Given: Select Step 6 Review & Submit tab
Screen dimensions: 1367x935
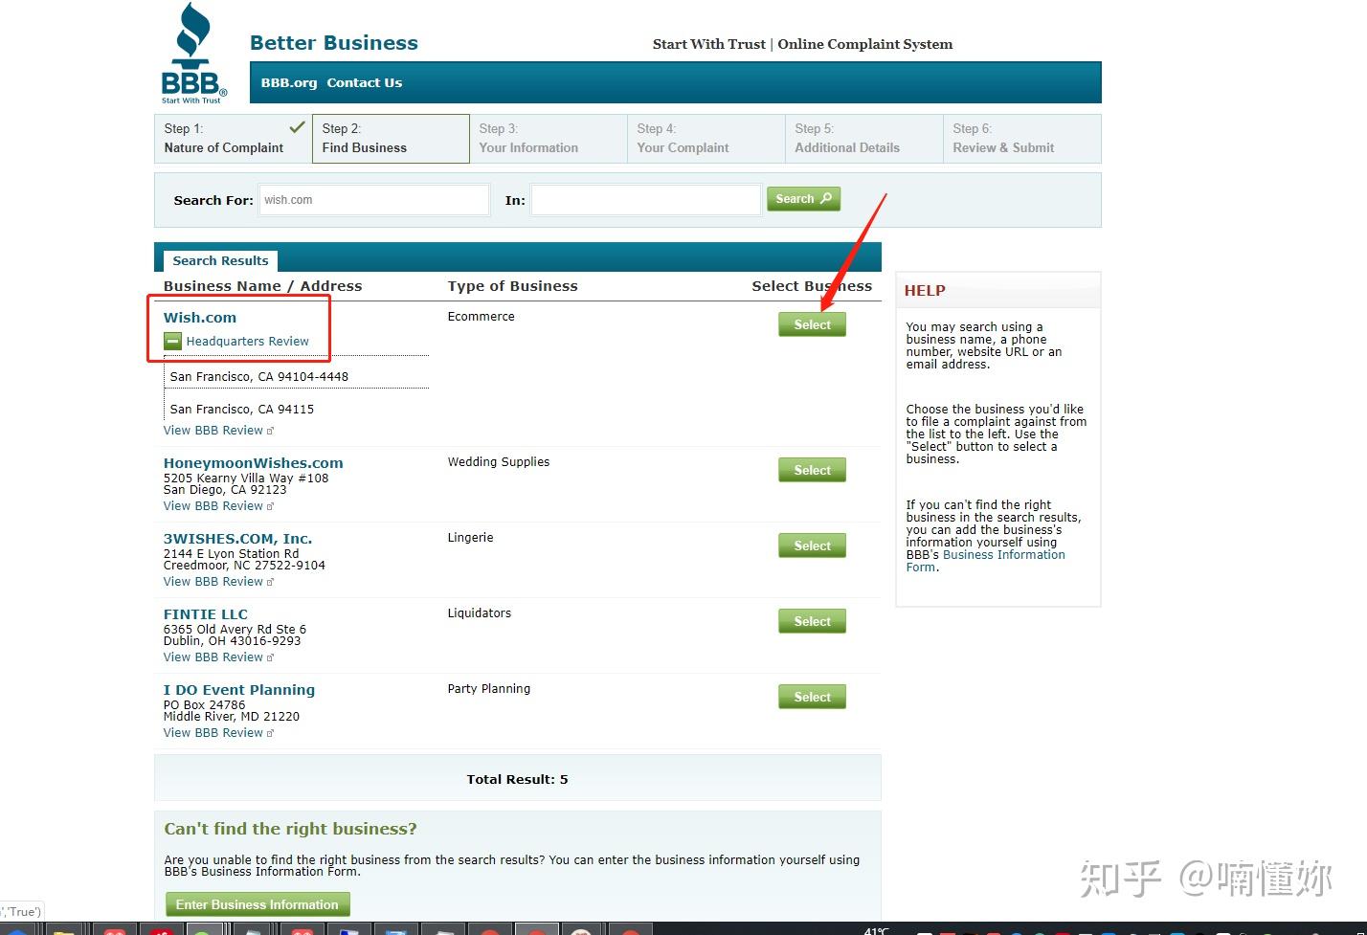Looking at the screenshot, I should click(x=1021, y=139).
